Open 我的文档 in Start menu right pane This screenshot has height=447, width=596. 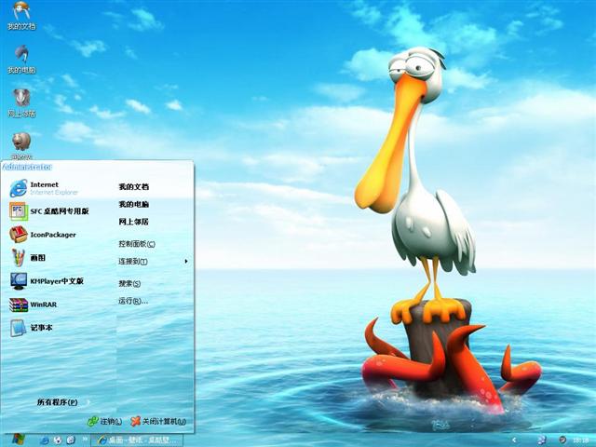pos(133,186)
